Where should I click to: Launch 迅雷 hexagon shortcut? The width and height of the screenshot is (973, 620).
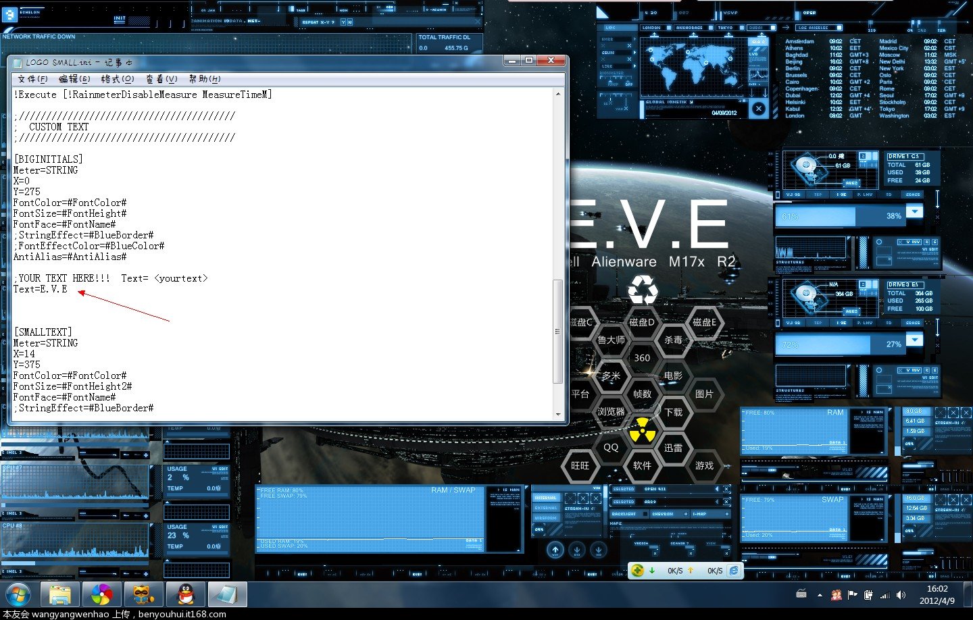tap(673, 447)
